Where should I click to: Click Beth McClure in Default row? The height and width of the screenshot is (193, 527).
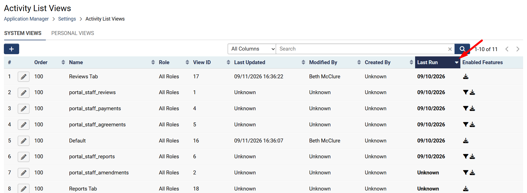point(325,141)
